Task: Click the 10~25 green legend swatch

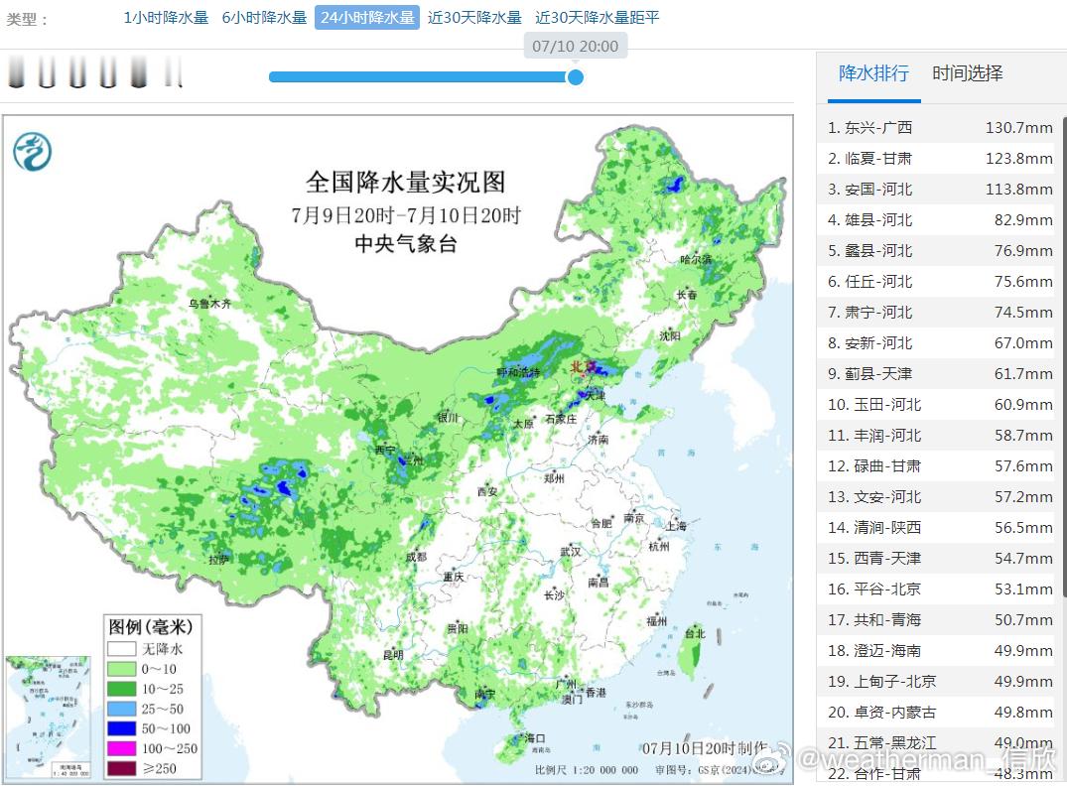Action: [x=121, y=689]
